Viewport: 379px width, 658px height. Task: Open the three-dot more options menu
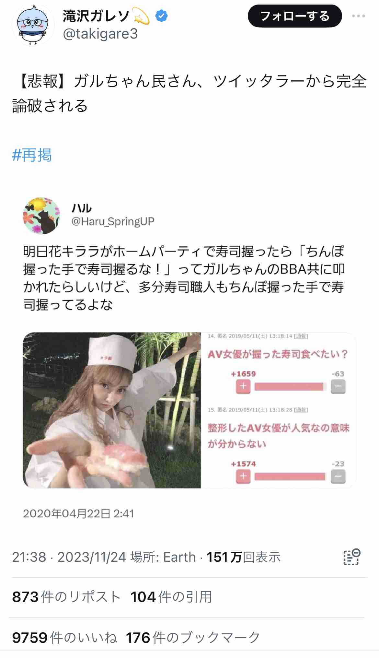tap(358, 16)
